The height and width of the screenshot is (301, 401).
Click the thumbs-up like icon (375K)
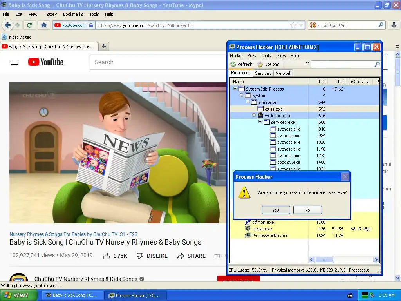pos(107,256)
